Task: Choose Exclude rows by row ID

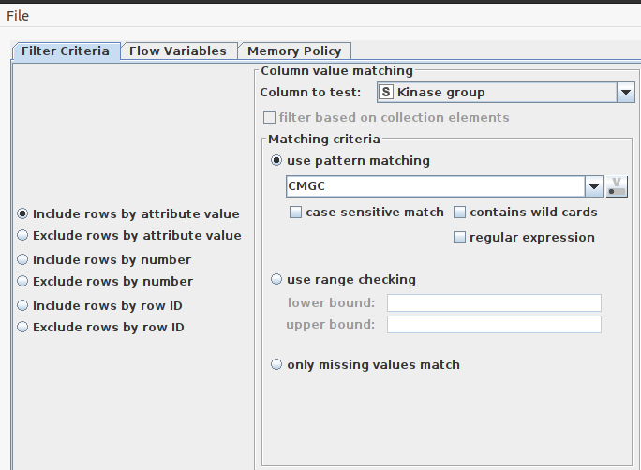Action: coord(23,328)
